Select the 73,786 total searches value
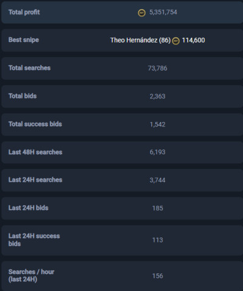The width and height of the screenshot is (243, 291). pyautogui.click(x=157, y=68)
